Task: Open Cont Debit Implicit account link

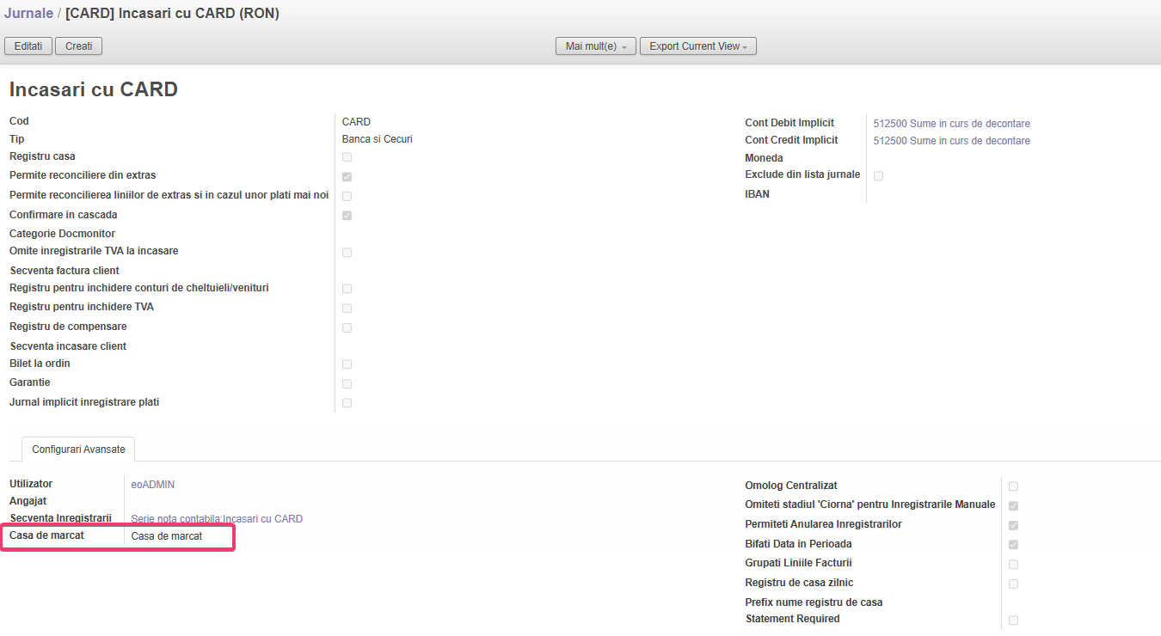Action: pyautogui.click(x=951, y=124)
